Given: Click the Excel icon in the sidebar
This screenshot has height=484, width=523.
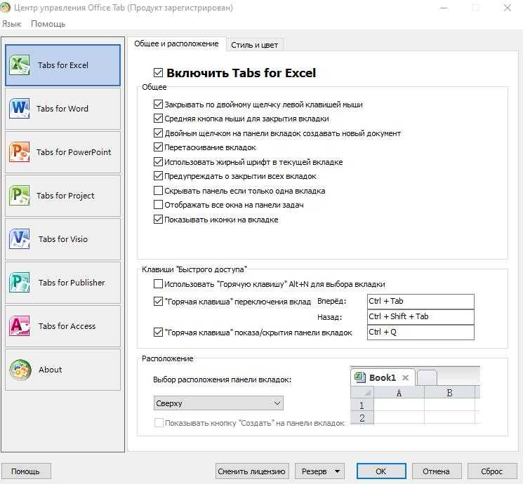Looking at the screenshot, I should click(20, 65).
